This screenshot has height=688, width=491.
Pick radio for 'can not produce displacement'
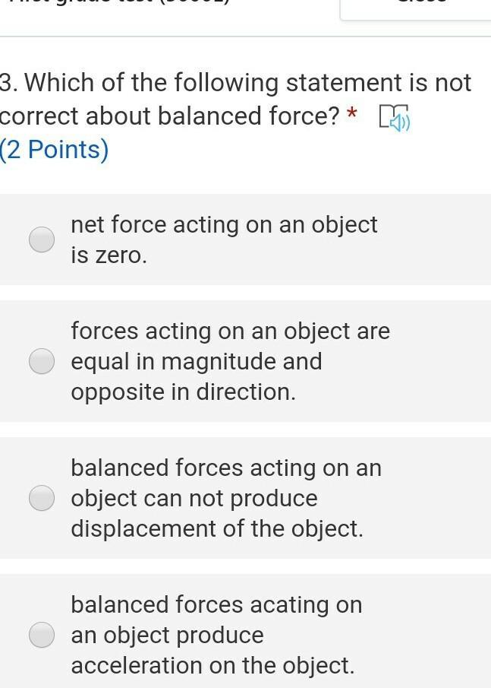[x=42, y=498]
